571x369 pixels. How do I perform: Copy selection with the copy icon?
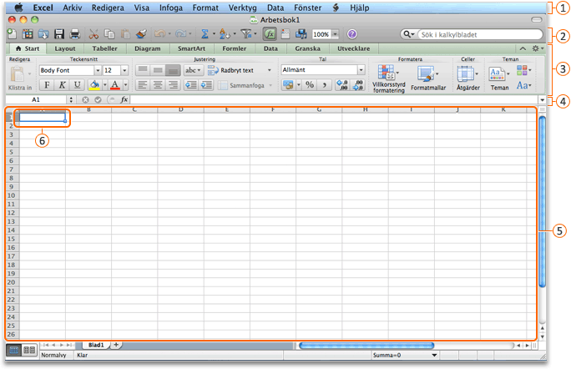point(109,34)
